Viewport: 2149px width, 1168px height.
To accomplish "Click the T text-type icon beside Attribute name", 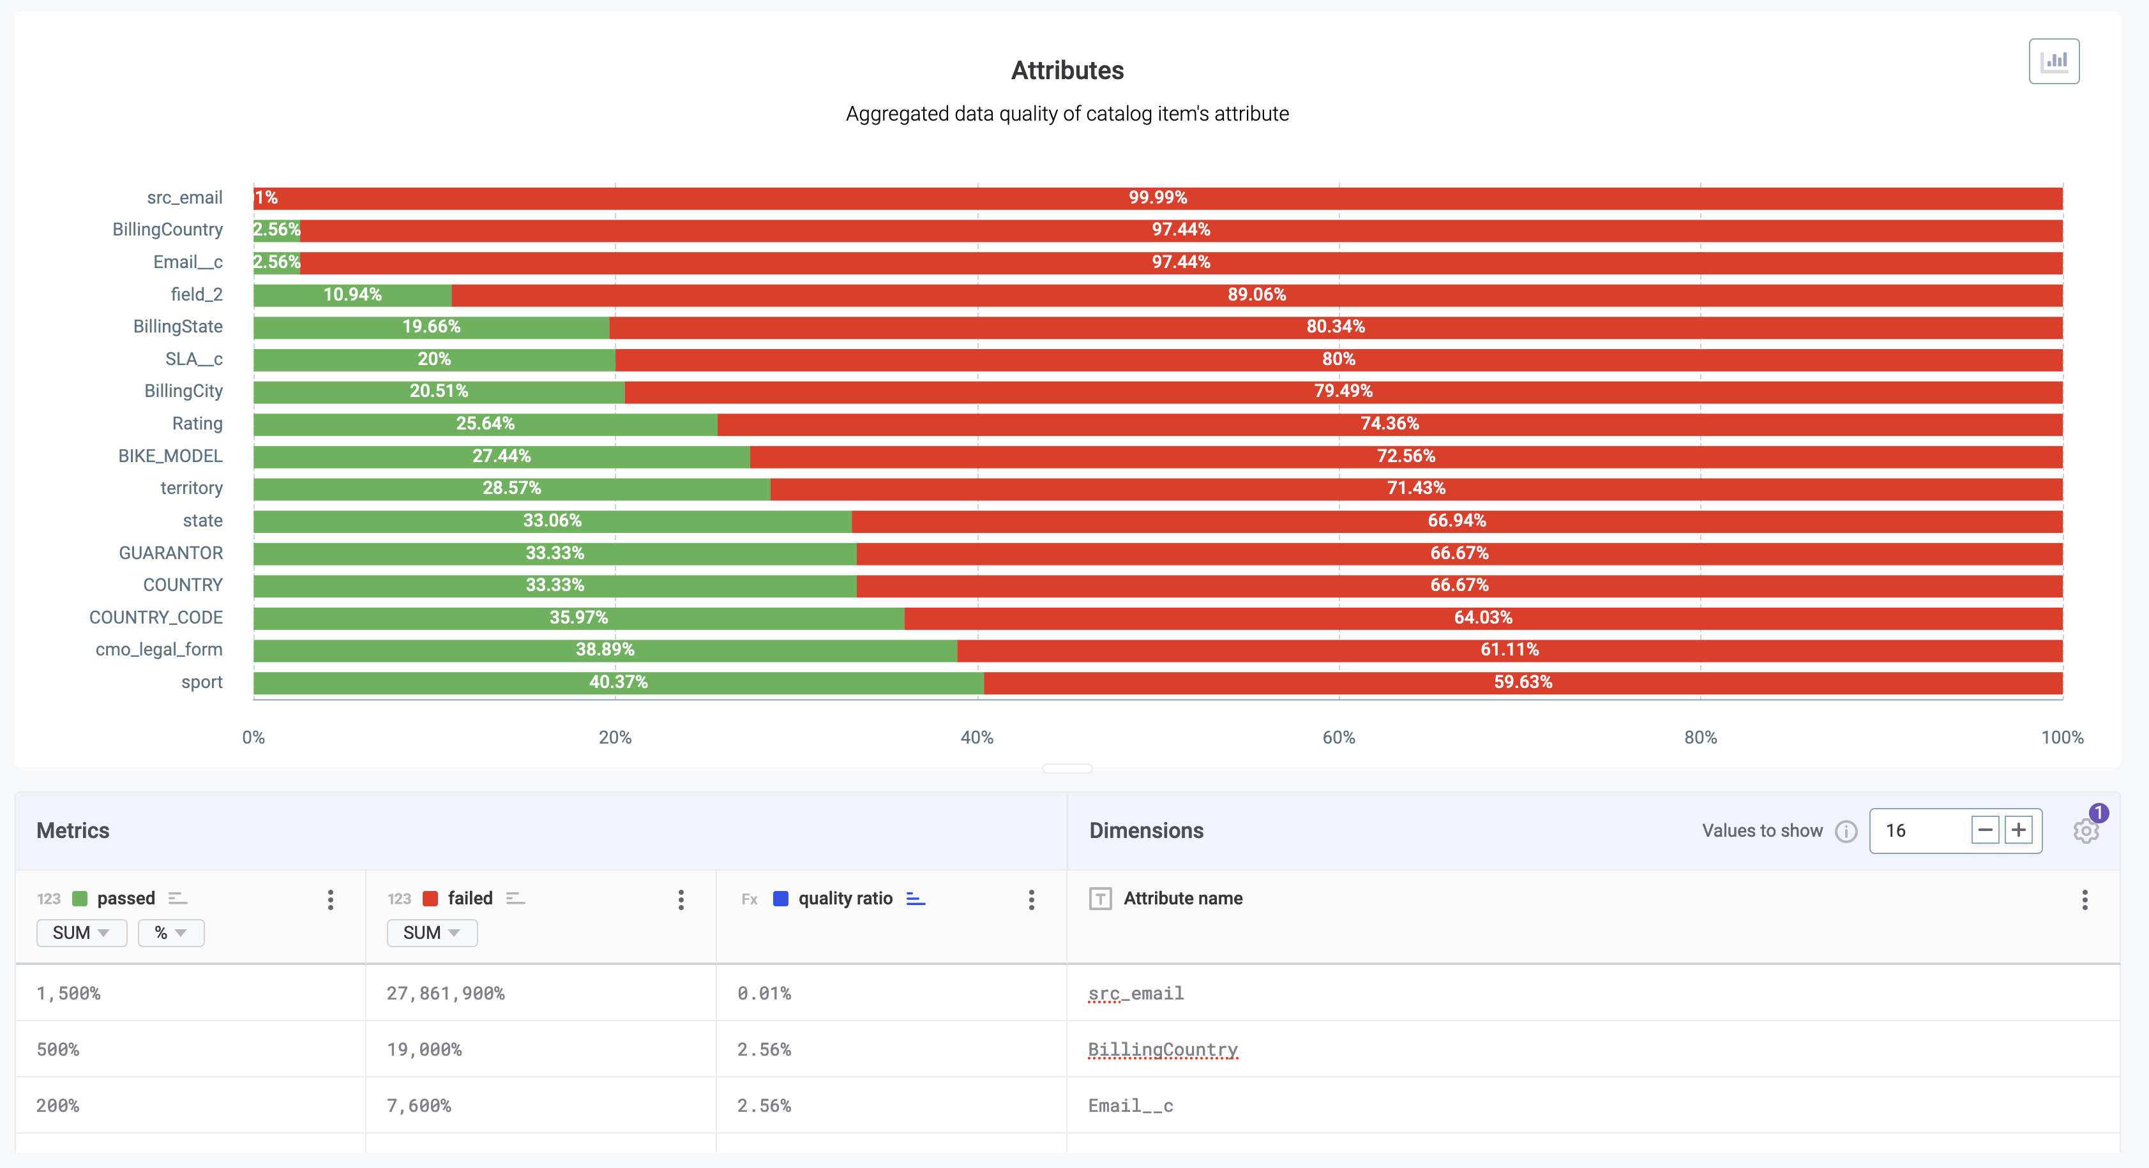I will 1101,899.
